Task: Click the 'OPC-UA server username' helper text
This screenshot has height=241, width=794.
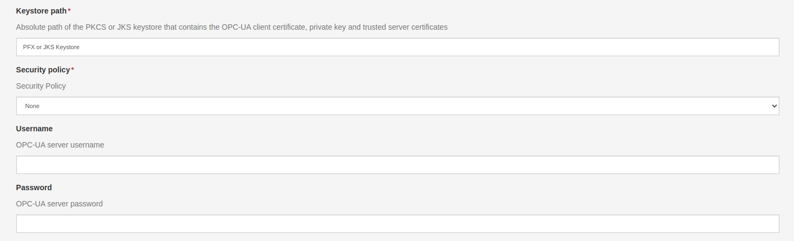Action: point(60,145)
